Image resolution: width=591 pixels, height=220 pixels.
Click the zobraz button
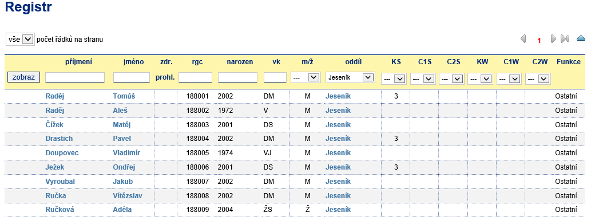tap(24, 77)
